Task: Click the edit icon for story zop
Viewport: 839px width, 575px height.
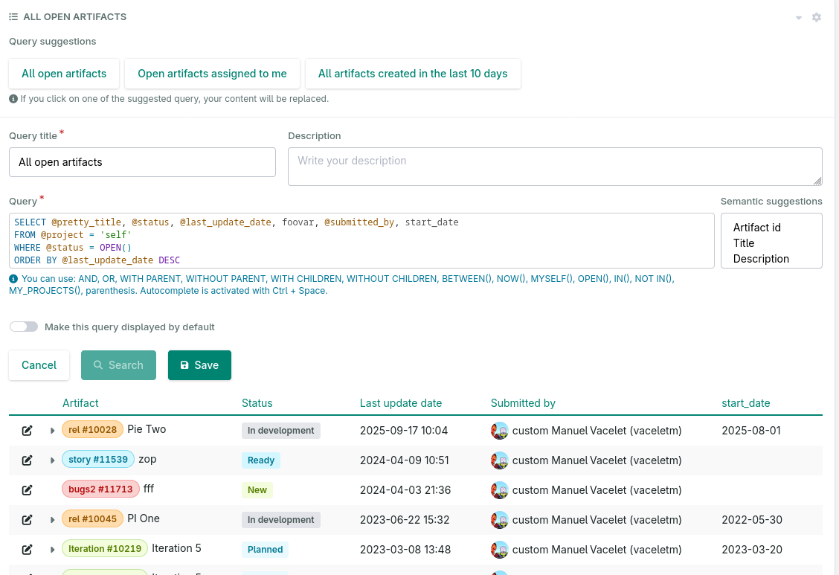Action: click(28, 460)
